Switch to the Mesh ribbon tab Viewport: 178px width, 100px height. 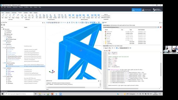click(x=31, y=13)
